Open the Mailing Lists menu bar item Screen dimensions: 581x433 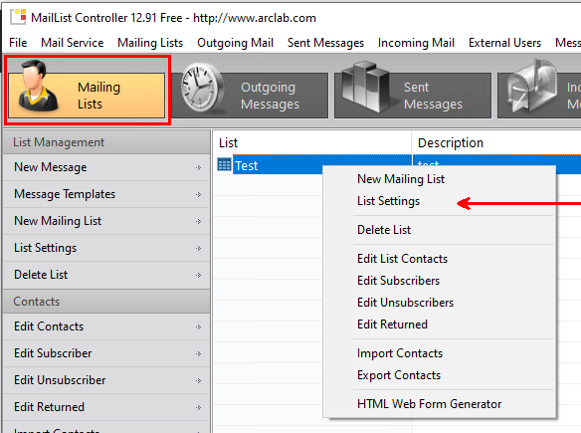click(x=150, y=43)
